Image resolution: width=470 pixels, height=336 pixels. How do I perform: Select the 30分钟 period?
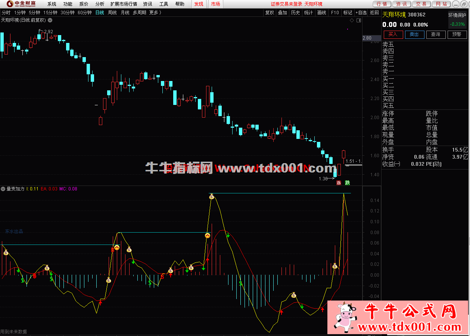67,12
